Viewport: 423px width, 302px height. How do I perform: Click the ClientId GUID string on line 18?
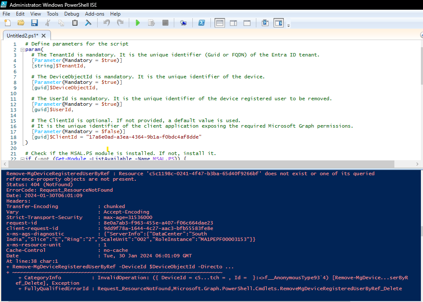tap(144, 137)
